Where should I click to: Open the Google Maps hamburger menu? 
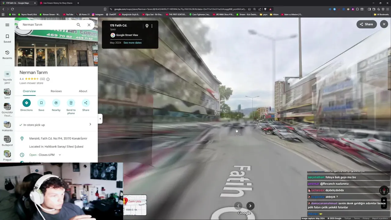7,25
